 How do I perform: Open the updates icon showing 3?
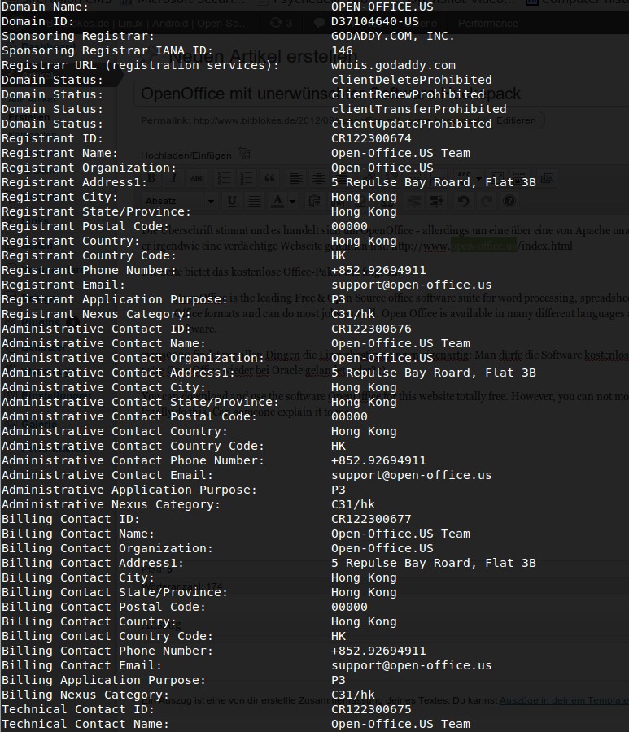[281, 24]
